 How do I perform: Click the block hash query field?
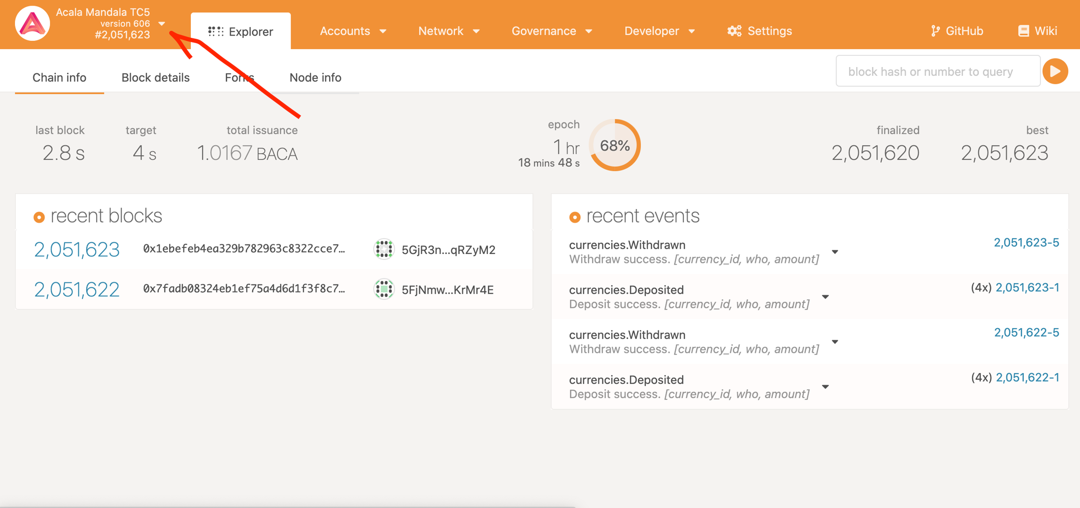click(x=937, y=71)
